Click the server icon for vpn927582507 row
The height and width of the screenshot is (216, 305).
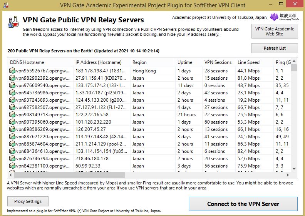click(x=12, y=107)
